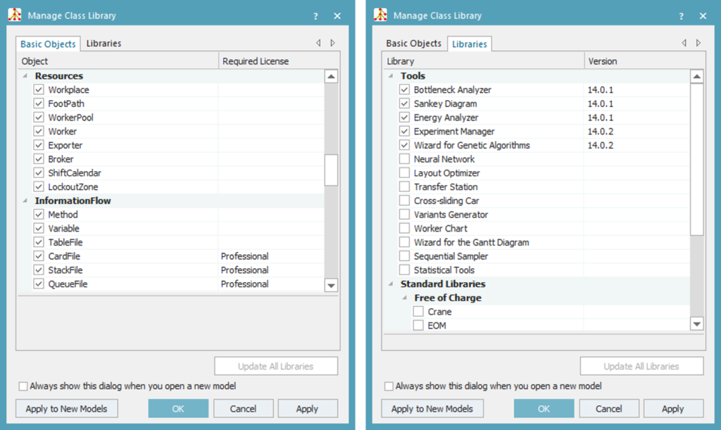Click the tab scroll right arrow in the right dialog
Screen dimensions: 721x430
coord(698,43)
